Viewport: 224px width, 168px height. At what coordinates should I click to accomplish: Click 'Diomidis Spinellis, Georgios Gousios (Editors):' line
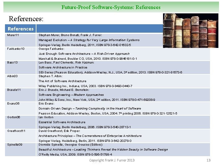(71, 145)
